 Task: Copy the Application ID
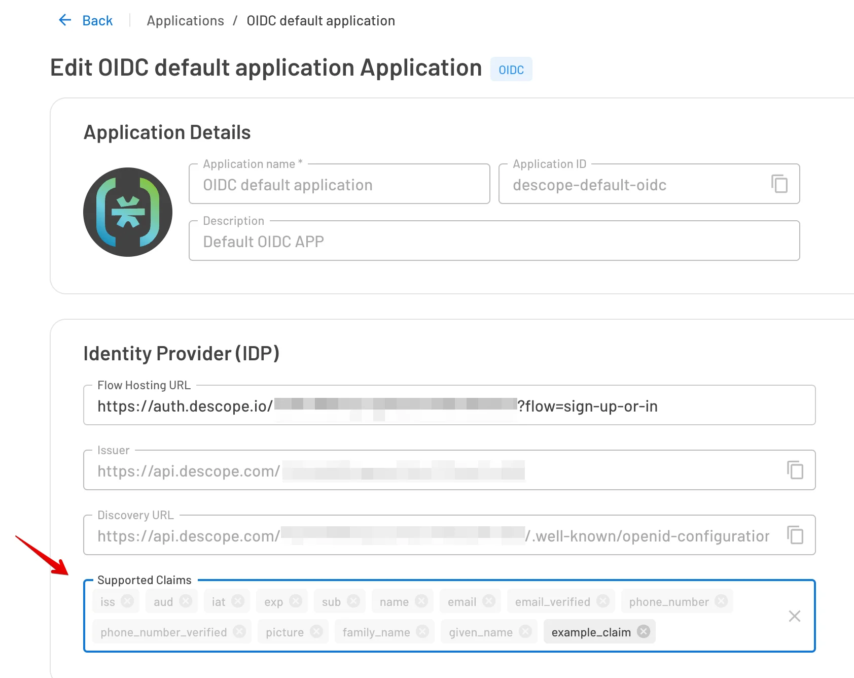[x=779, y=184]
